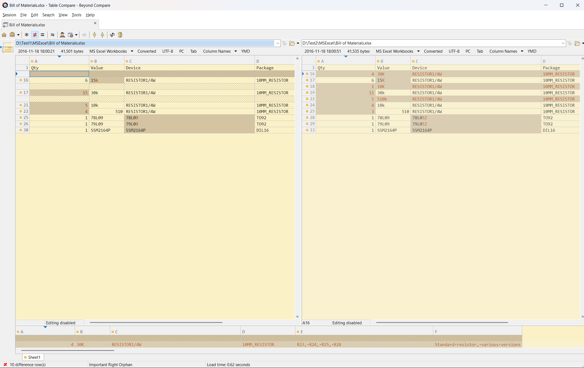Open the View menu
The height and width of the screenshot is (368, 584).
click(x=63, y=15)
